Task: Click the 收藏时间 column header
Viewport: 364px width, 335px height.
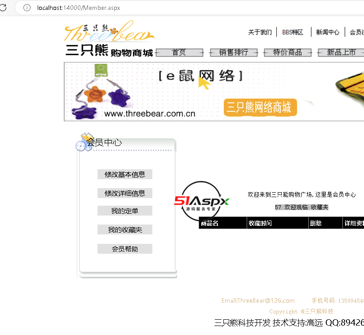Action: tap(278, 223)
